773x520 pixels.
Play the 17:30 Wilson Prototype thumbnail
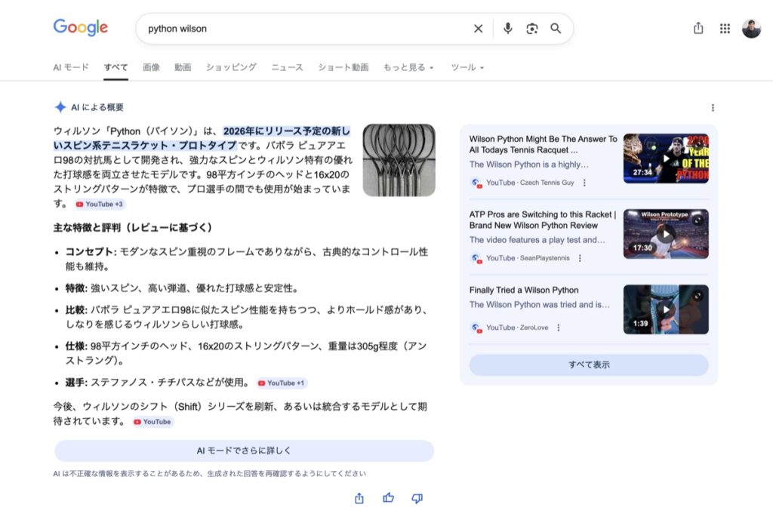point(666,234)
